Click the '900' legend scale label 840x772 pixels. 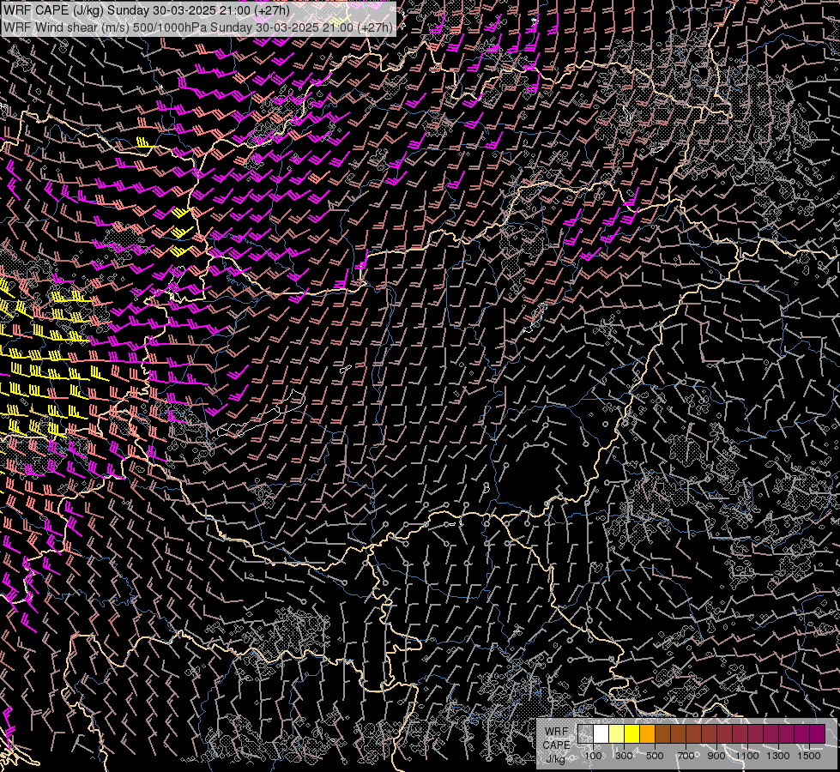tap(716, 756)
